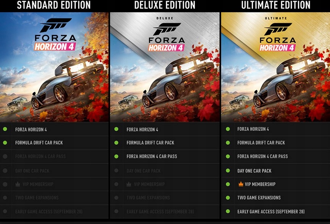Click the greyed crown icon in Standard column
Viewport: 330px width, 224px height.
click(x=18, y=184)
